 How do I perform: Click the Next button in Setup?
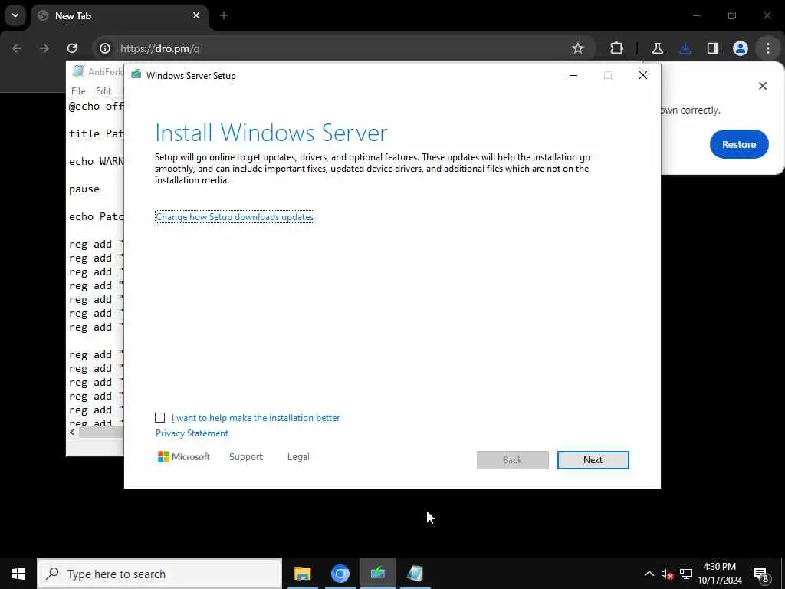coord(593,460)
